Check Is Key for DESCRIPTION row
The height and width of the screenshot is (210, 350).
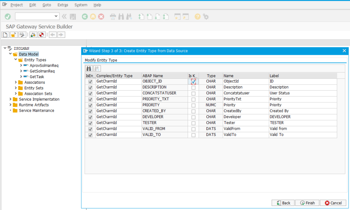pos(193,88)
